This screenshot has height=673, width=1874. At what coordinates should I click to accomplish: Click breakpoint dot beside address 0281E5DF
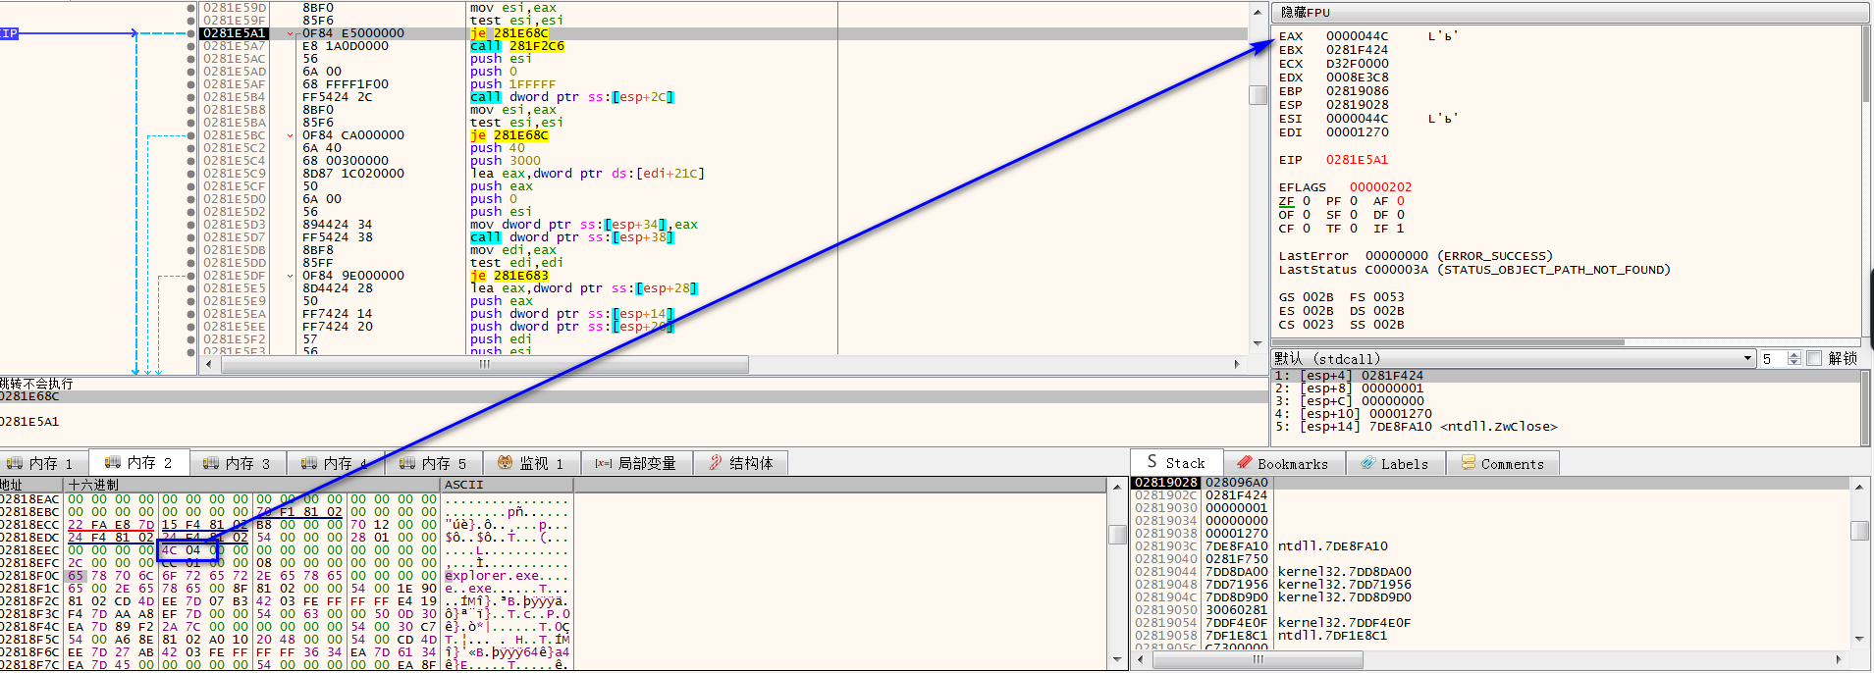click(190, 276)
